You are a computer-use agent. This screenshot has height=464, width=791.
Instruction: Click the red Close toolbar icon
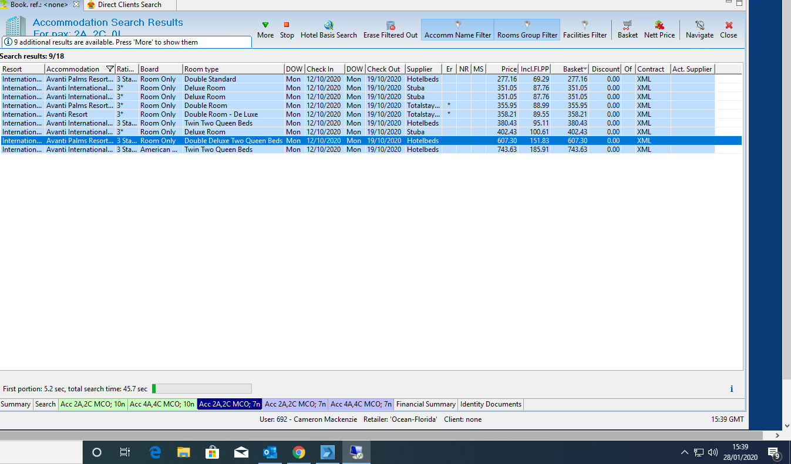point(729,30)
